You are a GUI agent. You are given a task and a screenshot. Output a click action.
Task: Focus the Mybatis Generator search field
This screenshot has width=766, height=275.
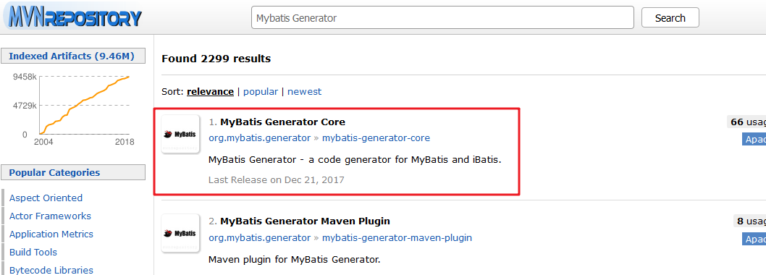coord(442,17)
